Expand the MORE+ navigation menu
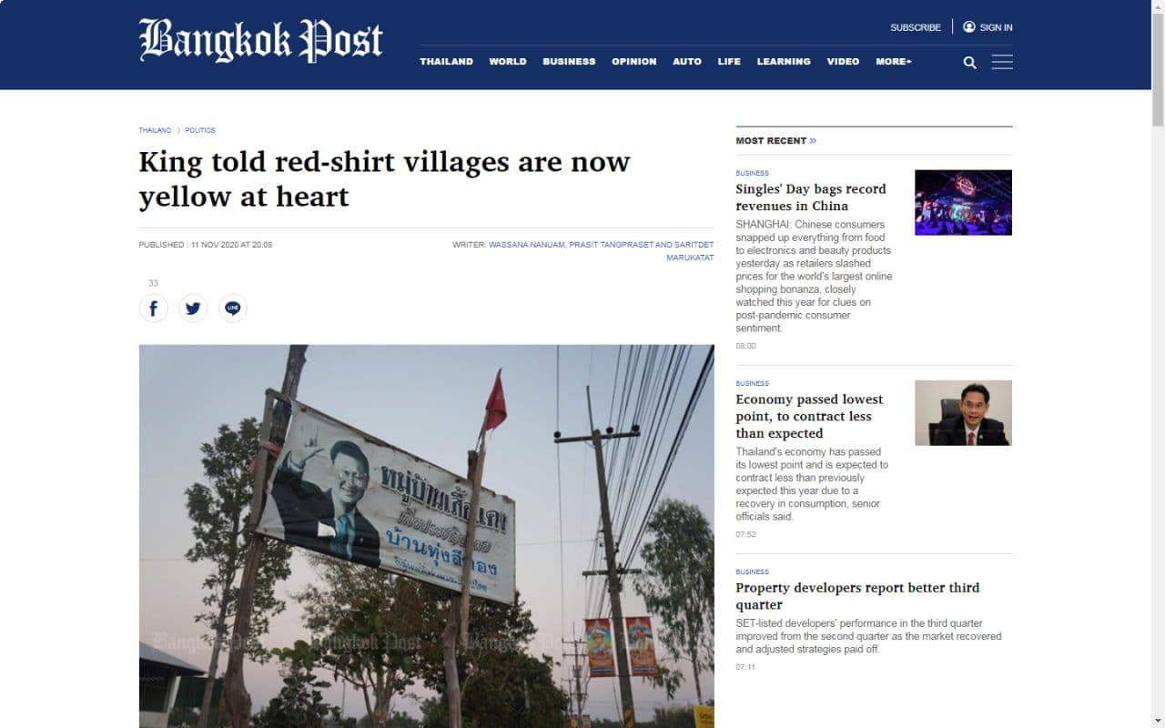 894,62
